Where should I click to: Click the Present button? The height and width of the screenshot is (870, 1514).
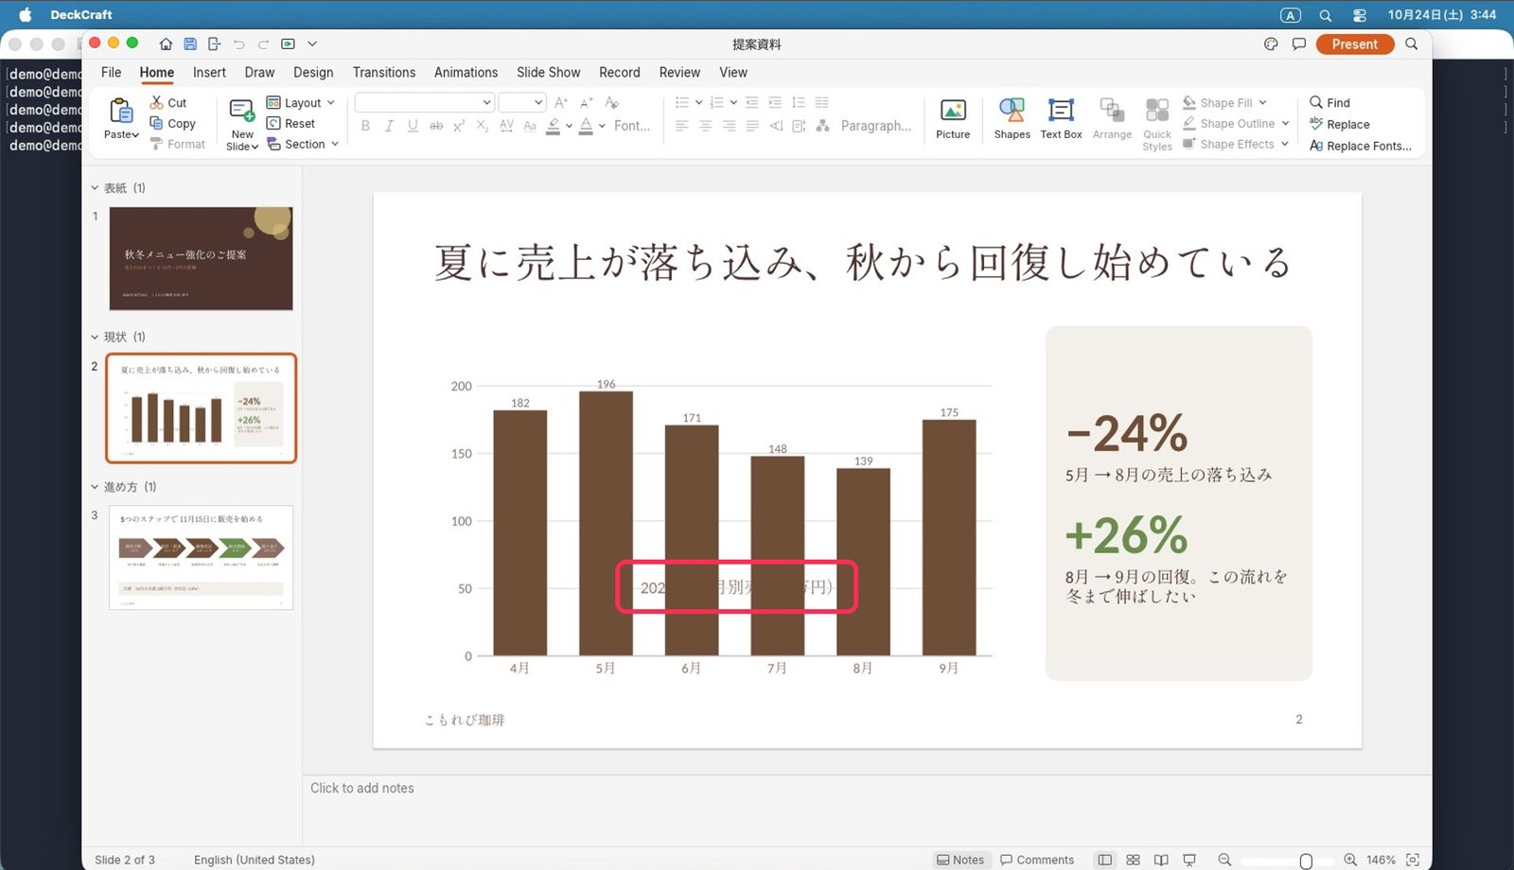coord(1355,43)
